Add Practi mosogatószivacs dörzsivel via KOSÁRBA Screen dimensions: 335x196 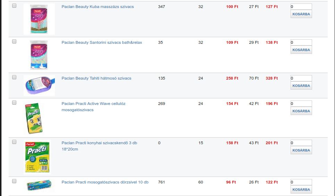pyautogui.click(x=301, y=190)
